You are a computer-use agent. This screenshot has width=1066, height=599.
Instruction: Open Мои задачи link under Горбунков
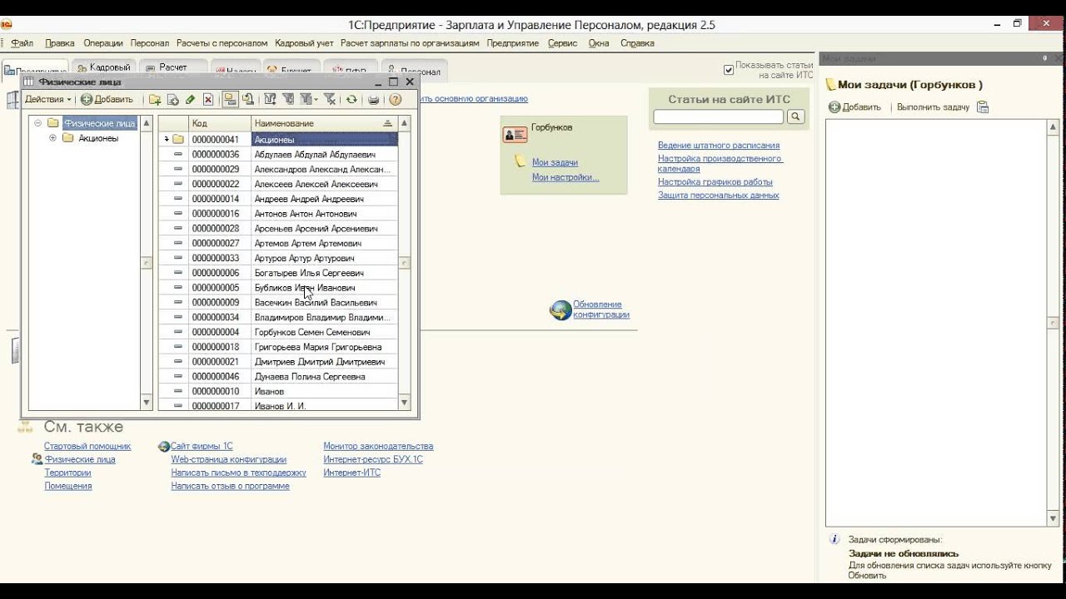(555, 163)
